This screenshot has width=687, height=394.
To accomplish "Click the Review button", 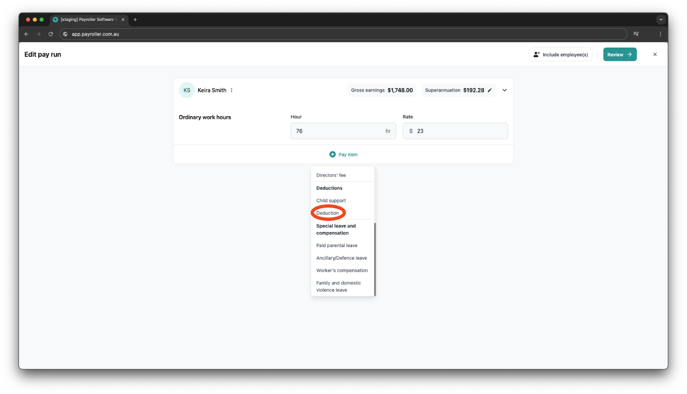I will pos(620,54).
